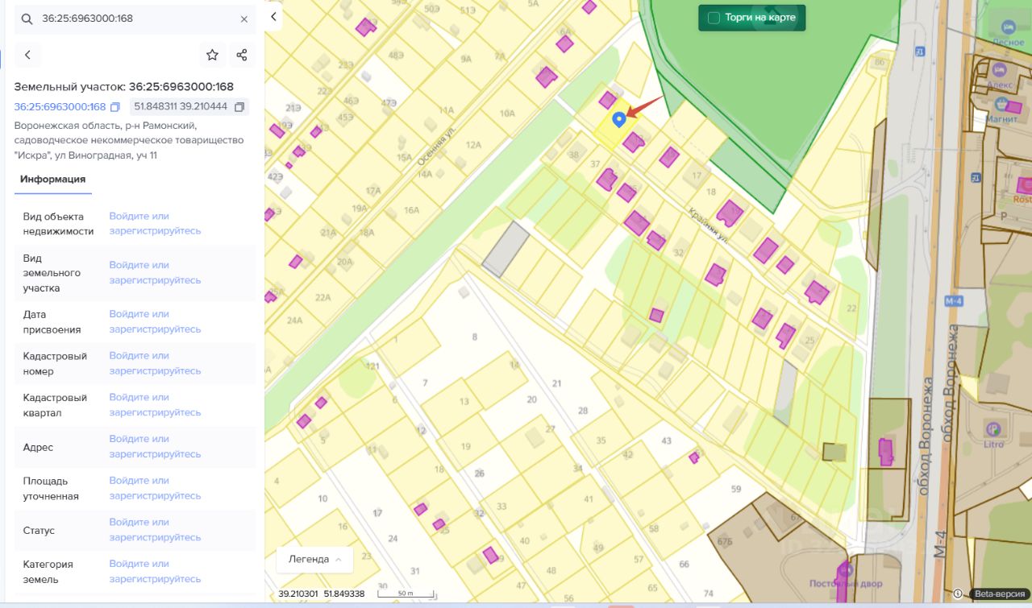Image resolution: width=1032 pixels, height=608 pixels.
Task: Click the Постоялый двор place icon
Action: [x=846, y=571]
